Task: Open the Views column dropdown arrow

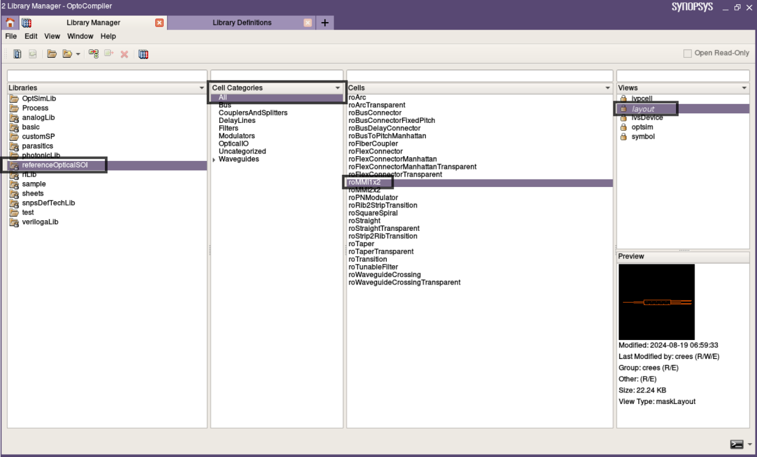Action: 744,88
